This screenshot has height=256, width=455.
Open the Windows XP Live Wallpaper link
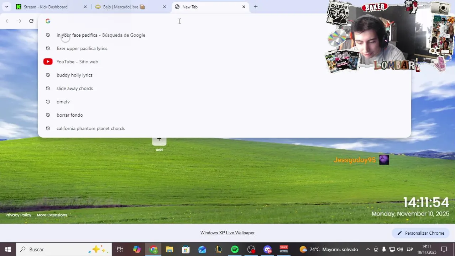(x=227, y=233)
